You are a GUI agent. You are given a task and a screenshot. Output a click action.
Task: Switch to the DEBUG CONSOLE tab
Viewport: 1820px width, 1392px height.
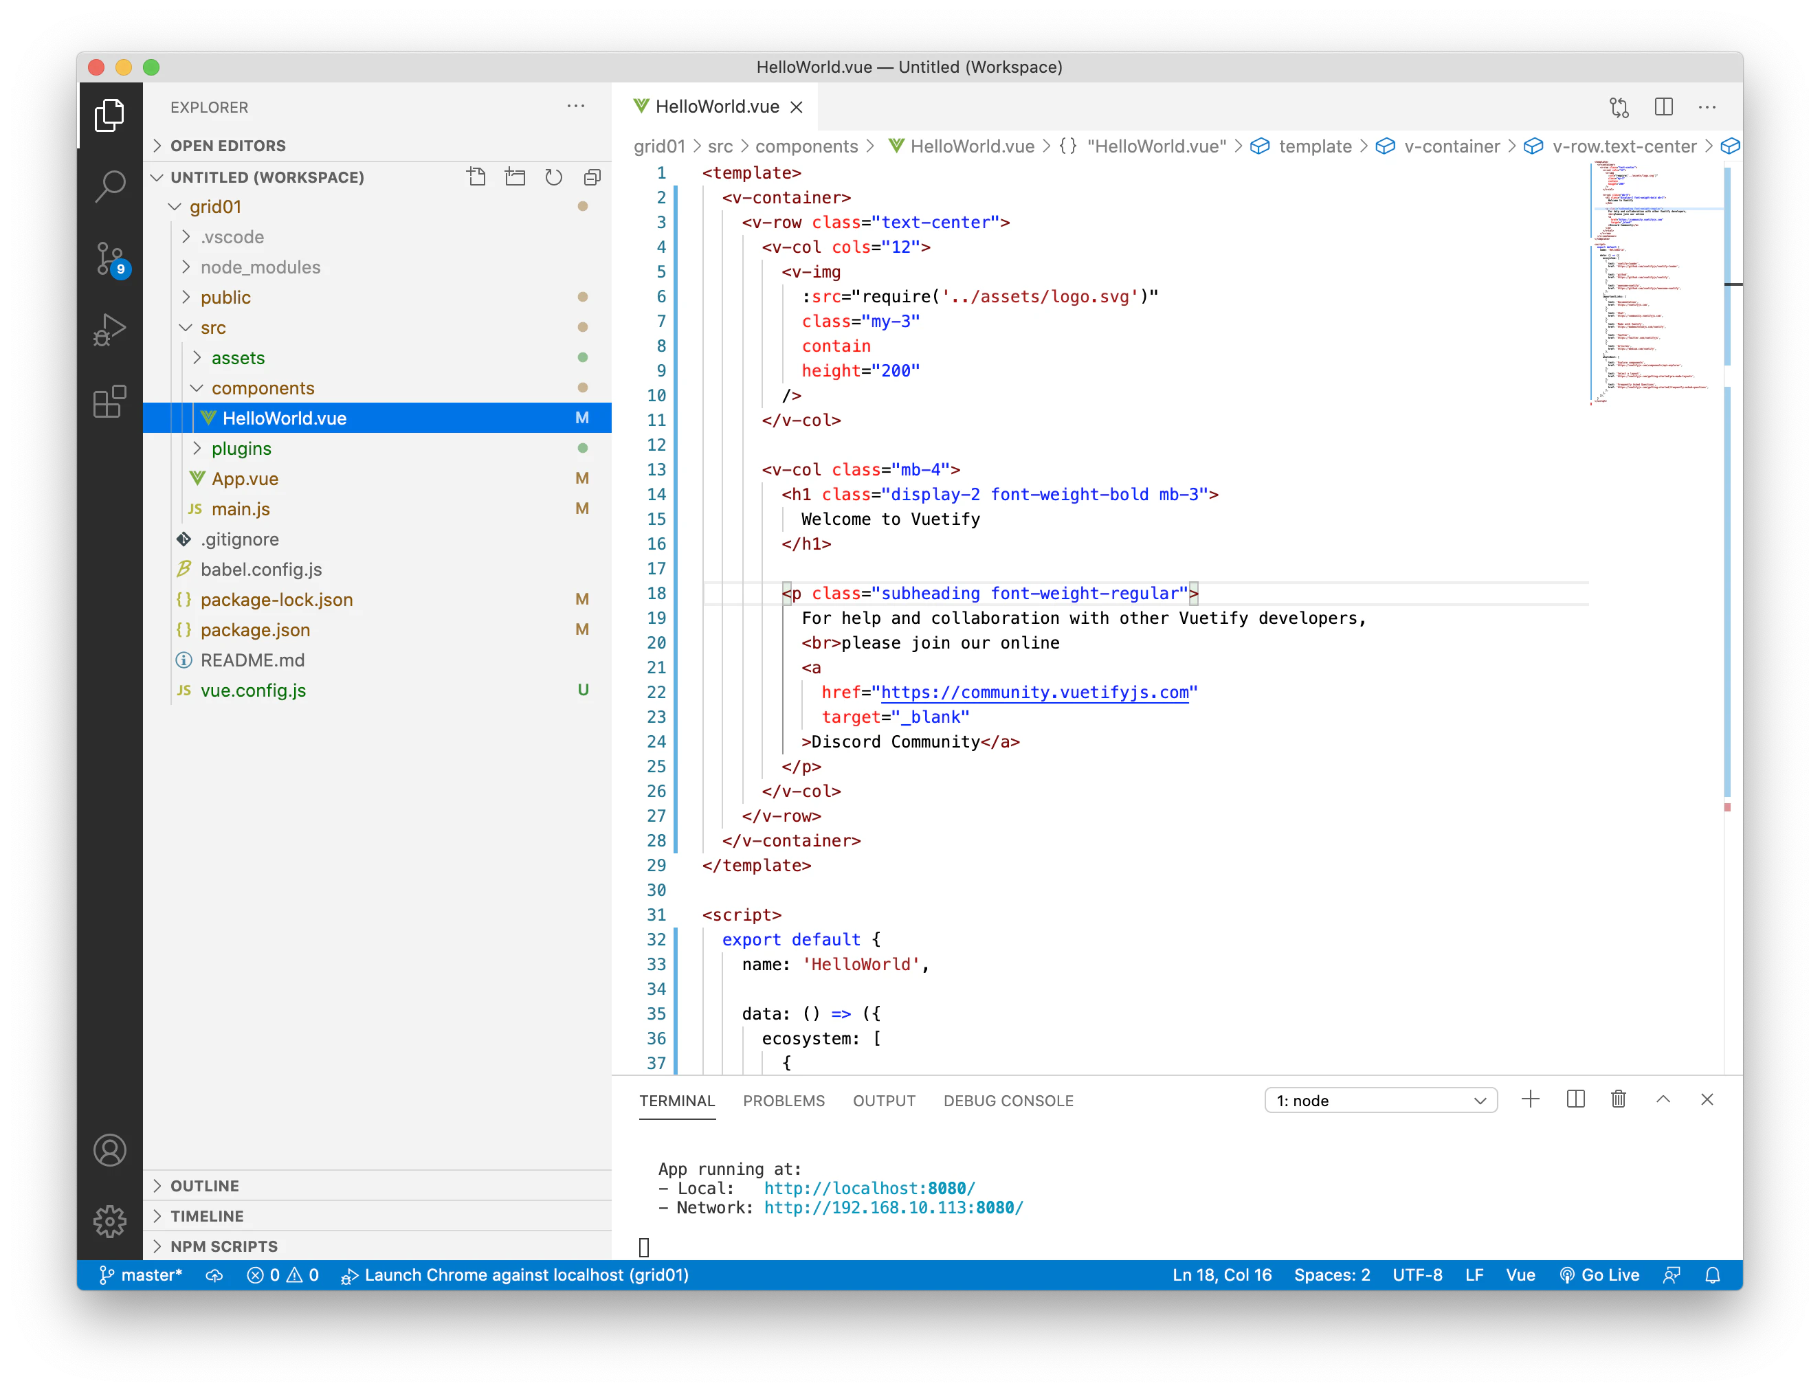pyautogui.click(x=1008, y=1101)
